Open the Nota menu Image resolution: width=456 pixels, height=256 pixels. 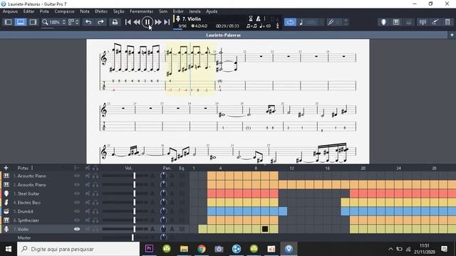tap(85, 11)
